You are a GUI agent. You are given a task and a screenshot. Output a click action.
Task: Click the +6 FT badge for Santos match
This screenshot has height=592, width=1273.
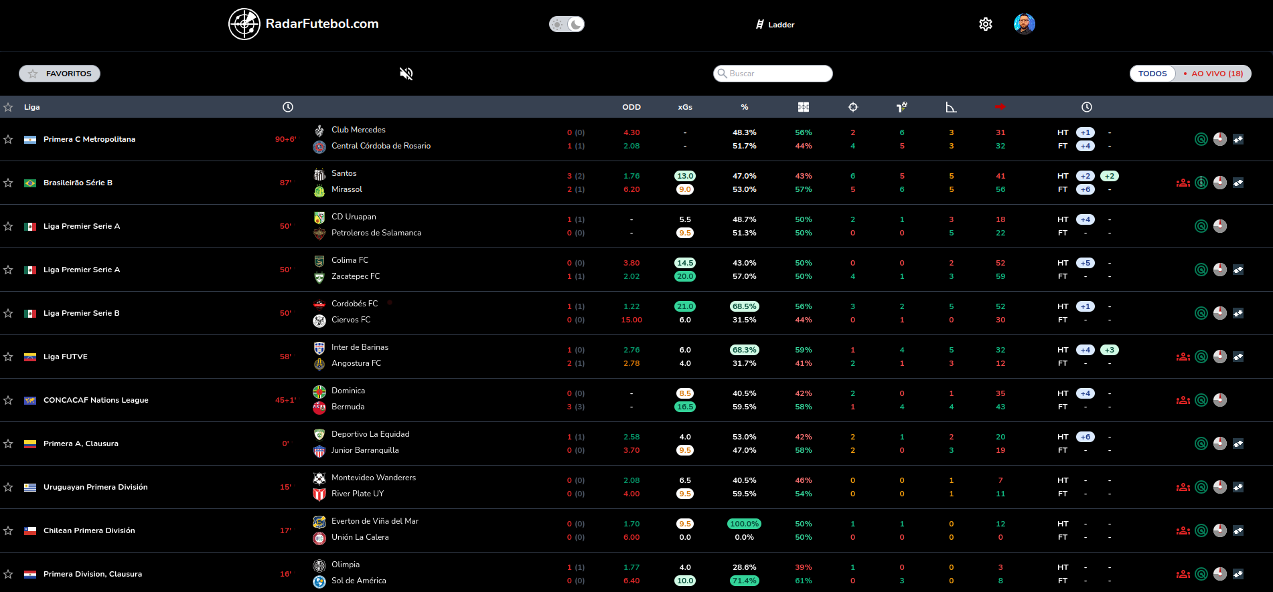click(x=1085, y=189)
